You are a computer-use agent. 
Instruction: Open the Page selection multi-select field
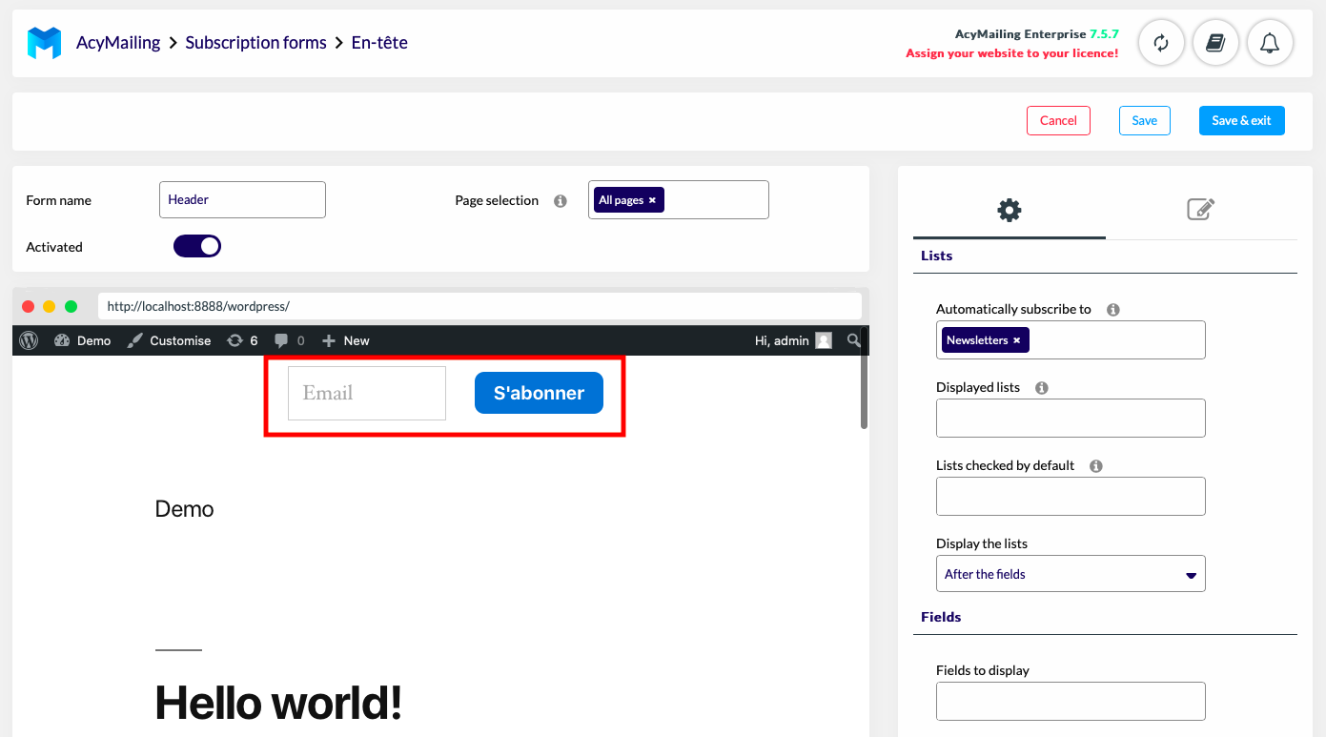tap(679, 200)
